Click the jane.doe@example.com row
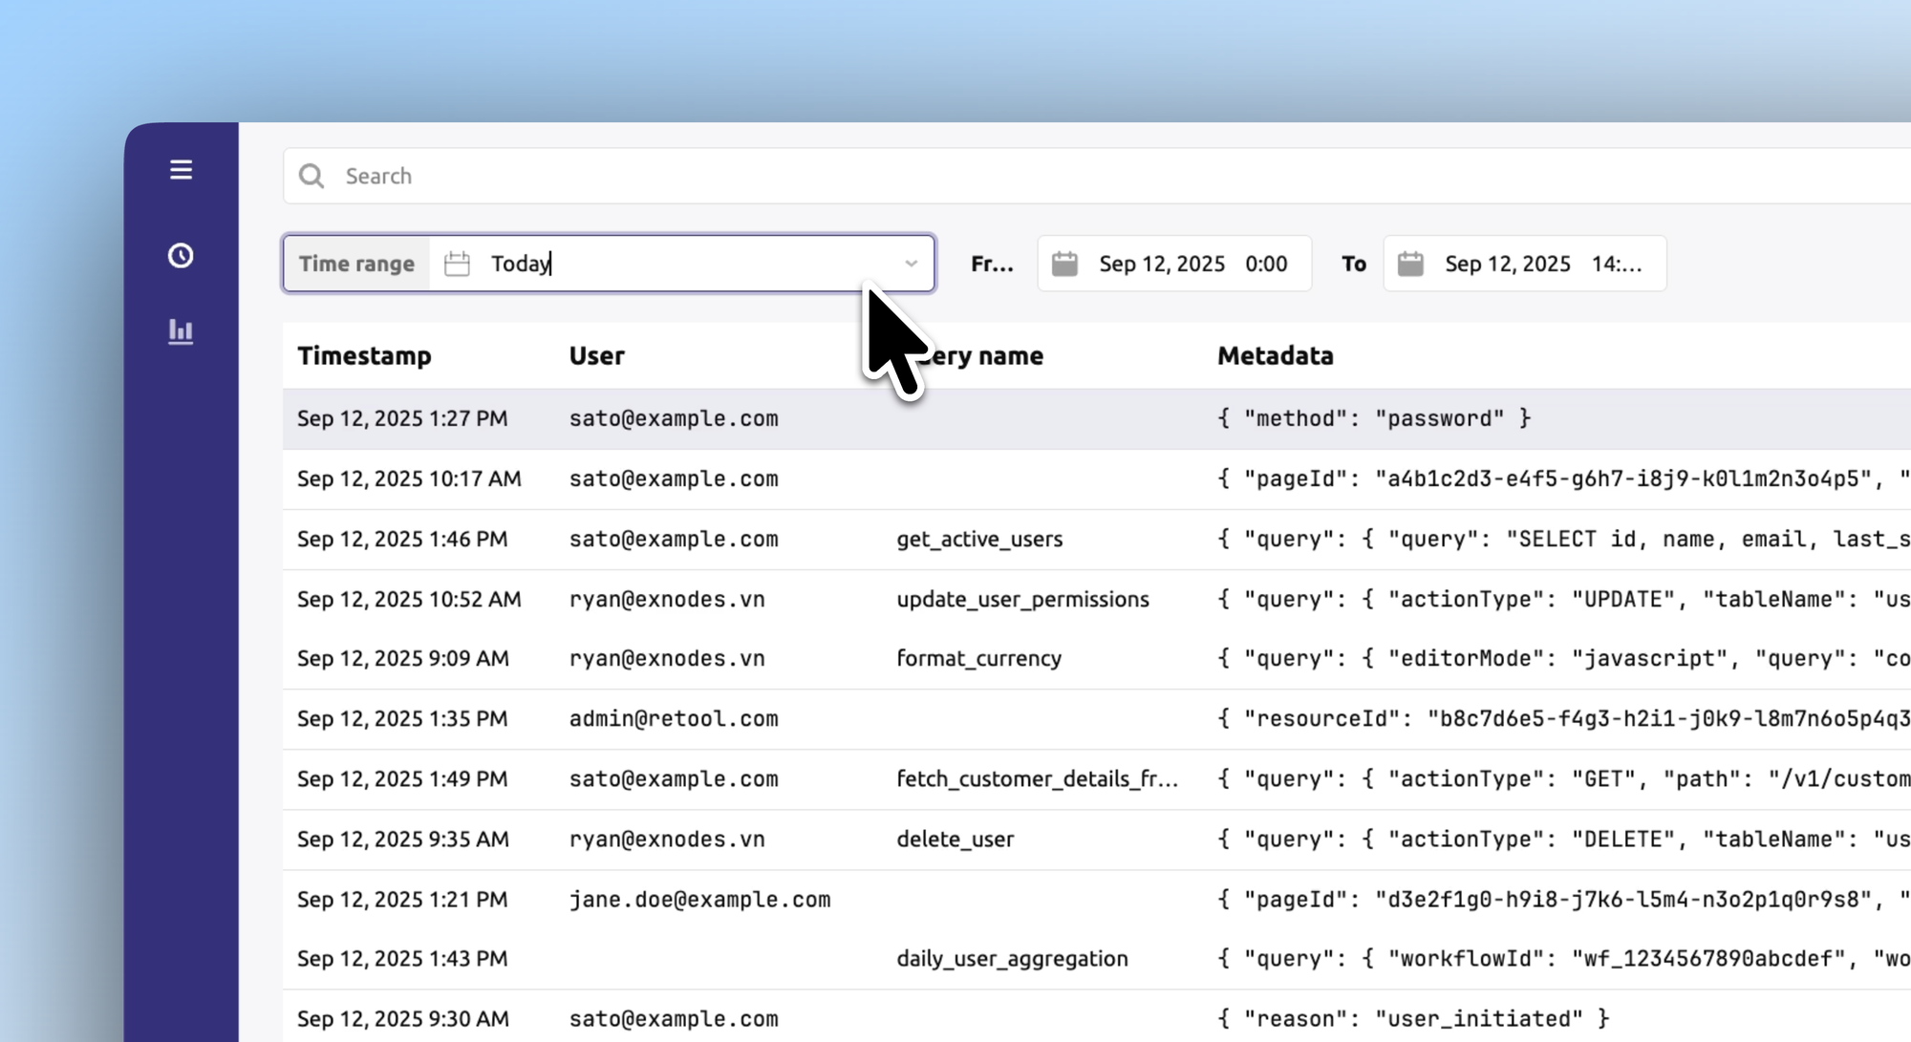This screenshot has height=1042, width=1911. pyautogui.click(x=699, y=899)
